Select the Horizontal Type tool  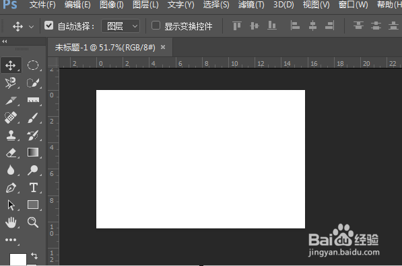(33, 187)
